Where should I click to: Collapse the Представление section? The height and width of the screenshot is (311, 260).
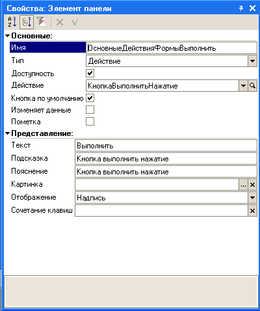pyautogui.click(x=8, y=133)
